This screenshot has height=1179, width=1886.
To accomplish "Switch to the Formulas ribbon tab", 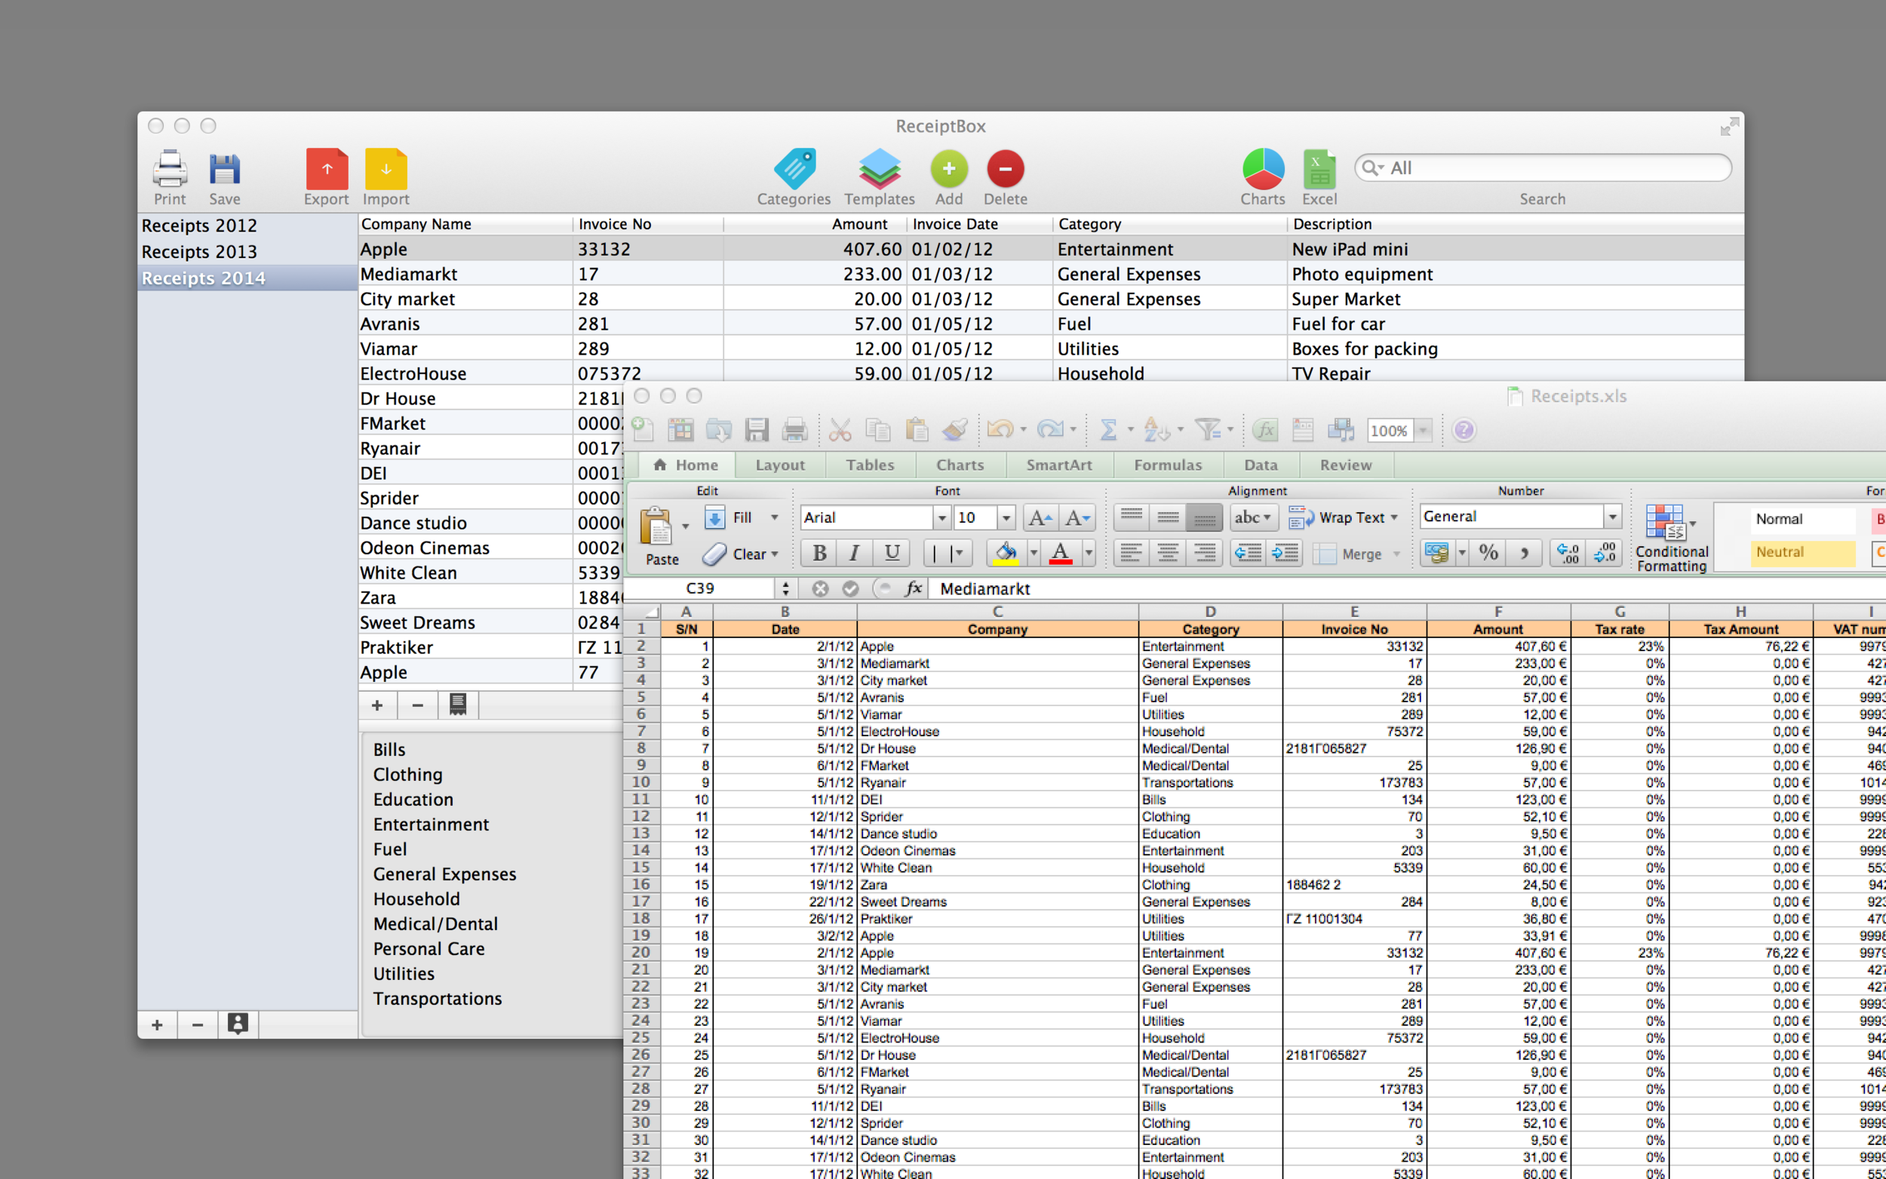I will pos(1168,465).
